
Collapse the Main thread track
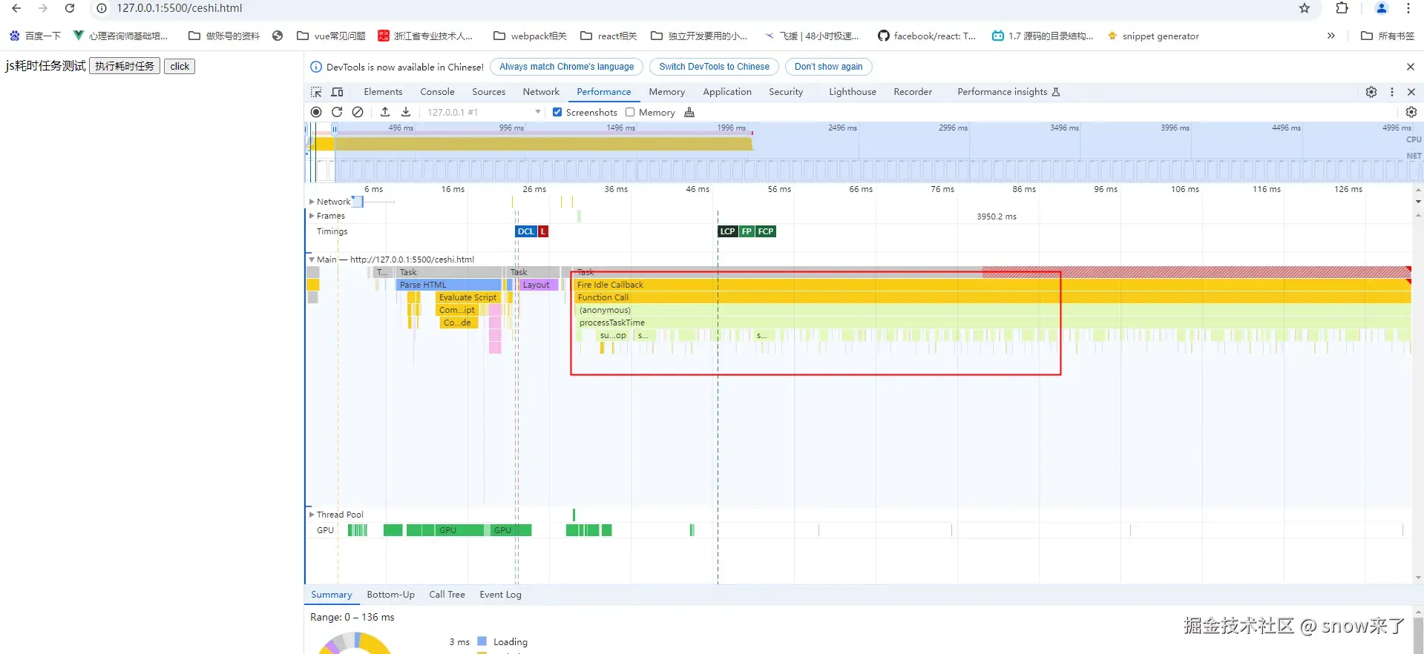(x=312, y=260)
